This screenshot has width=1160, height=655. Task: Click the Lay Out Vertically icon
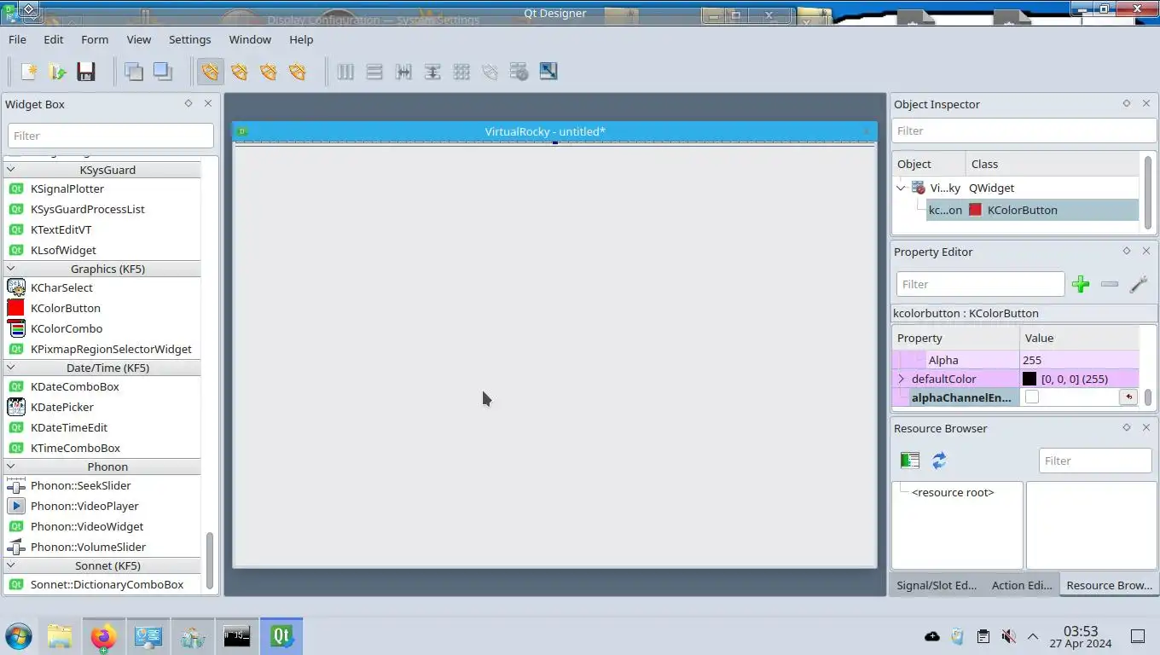(374, 72)
